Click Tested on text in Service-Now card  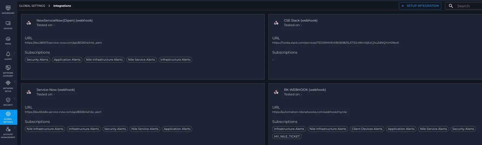[46, 94]
